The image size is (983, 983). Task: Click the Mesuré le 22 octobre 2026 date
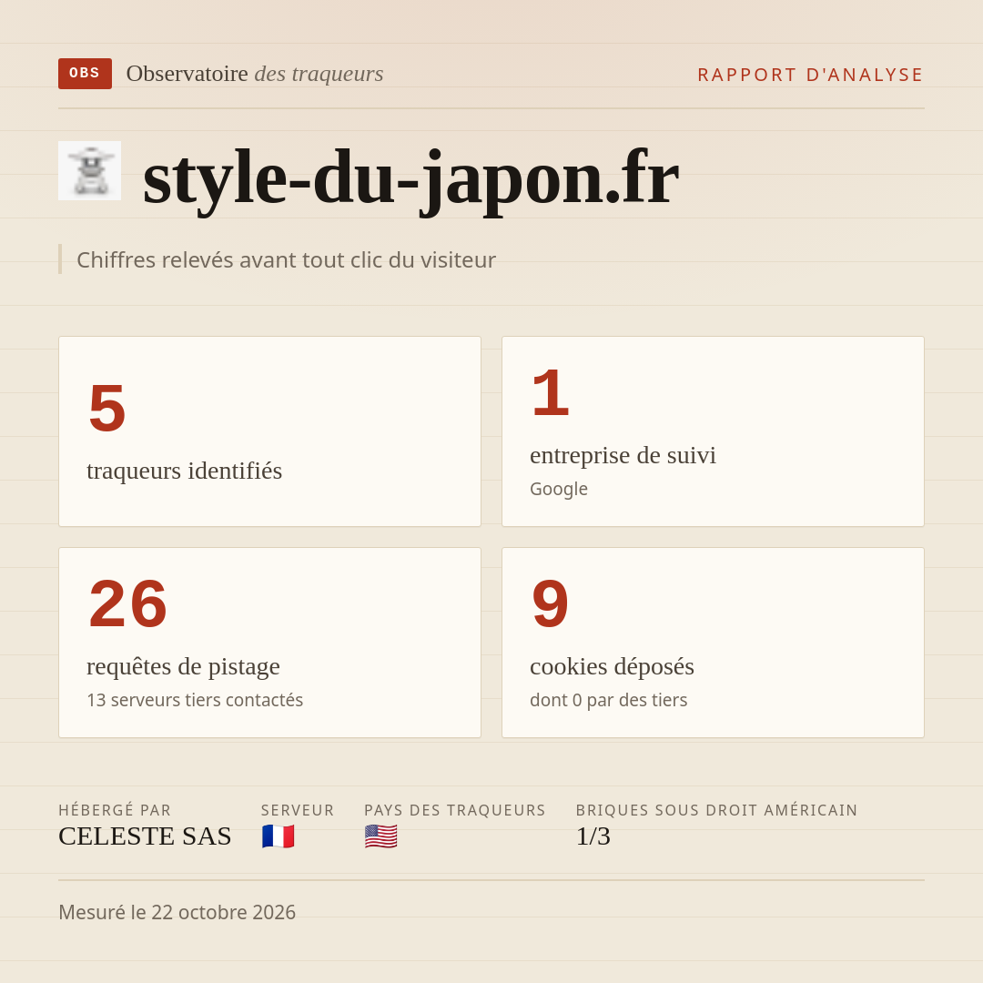pos(177,912)
